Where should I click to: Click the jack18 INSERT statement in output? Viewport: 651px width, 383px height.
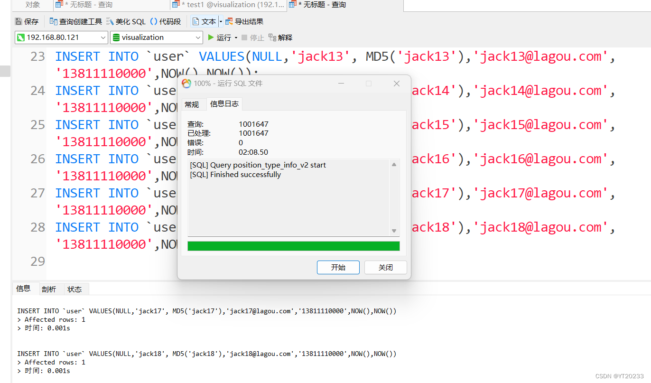(207, 354)
